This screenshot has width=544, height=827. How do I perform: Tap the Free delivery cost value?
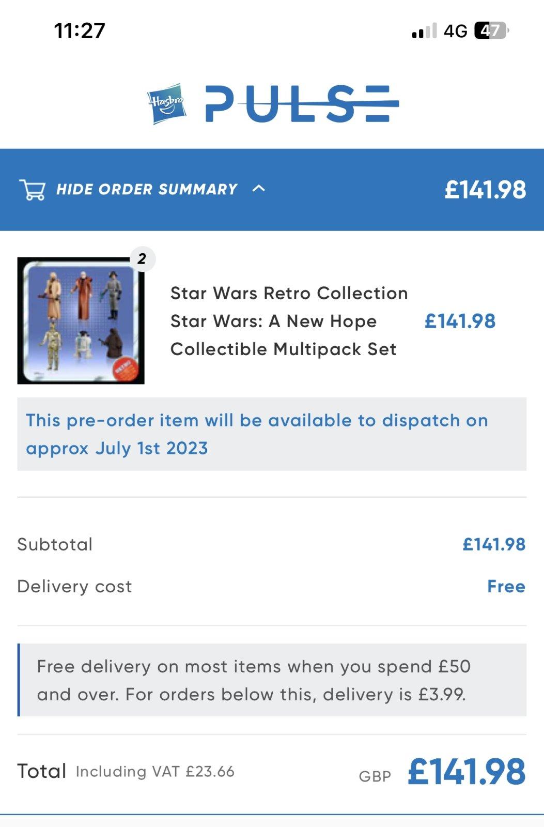(x=506, y=586)
